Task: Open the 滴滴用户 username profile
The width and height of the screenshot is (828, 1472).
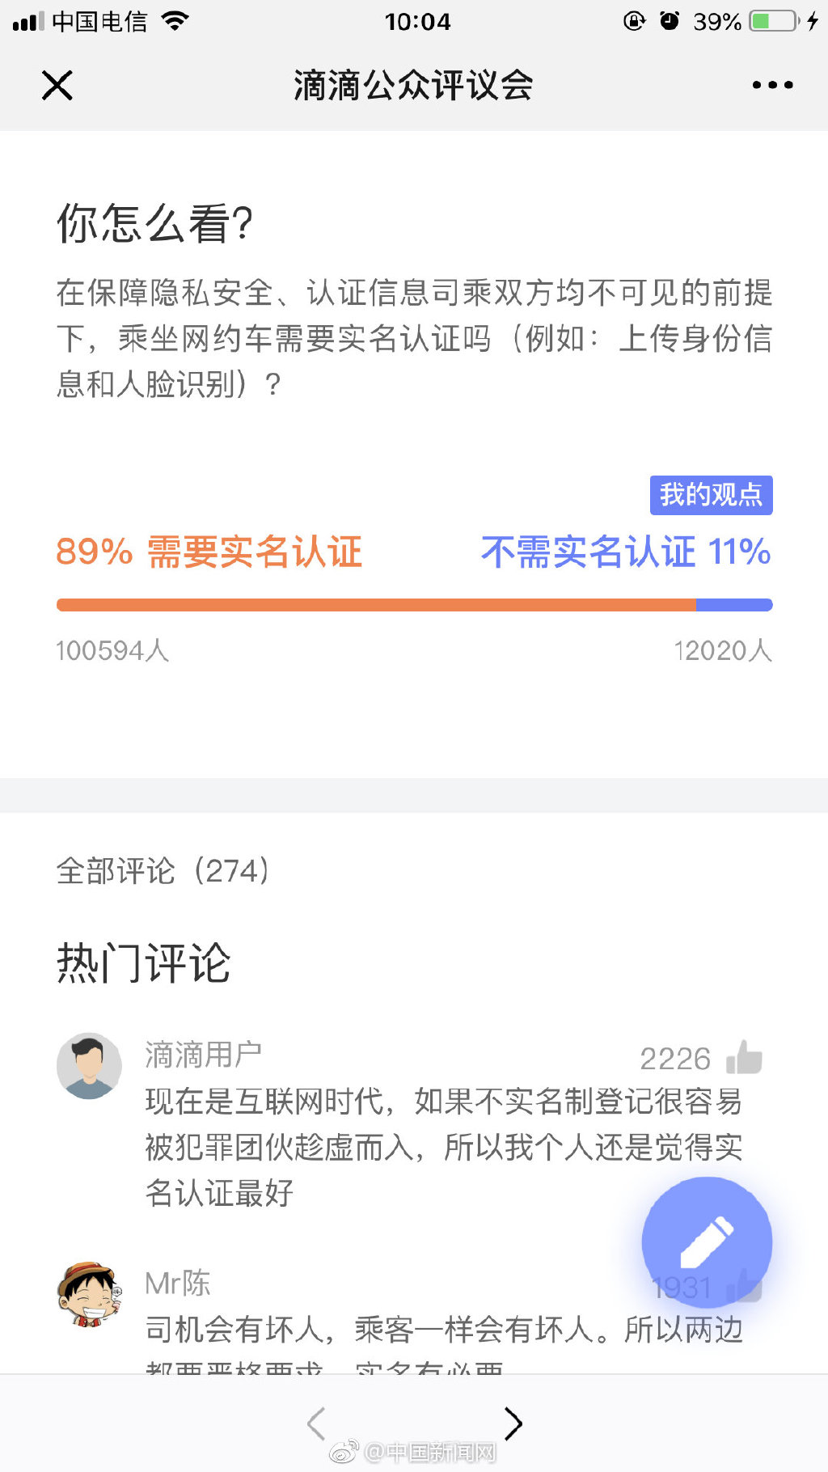Action: 203,1055
